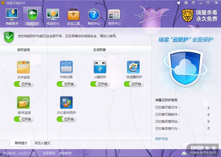Viewport: 221px width, 157px height.
Task: Toggle the 文件监控 switch off
Action: coord(24,84)
